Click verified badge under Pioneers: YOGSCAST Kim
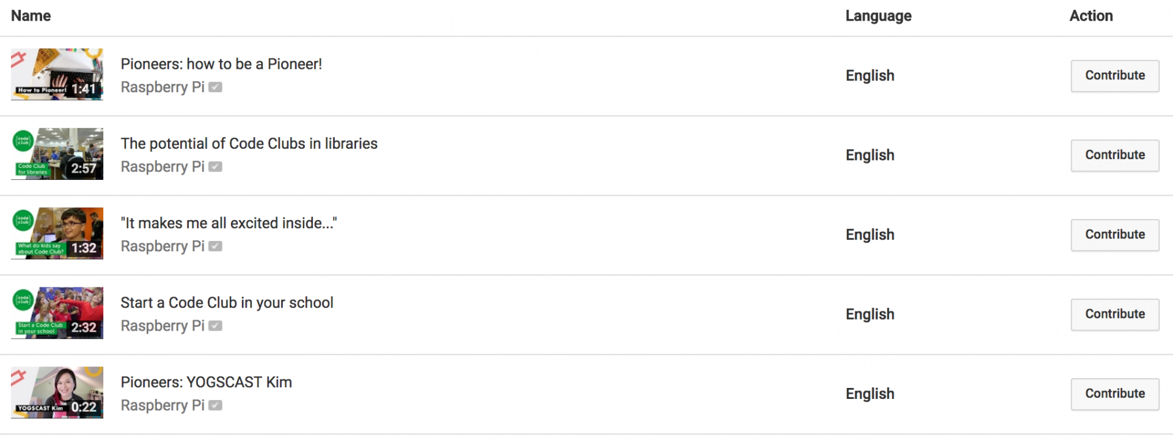The height and width of the screenshot is (441, 1173). click(x=215, y=406)
